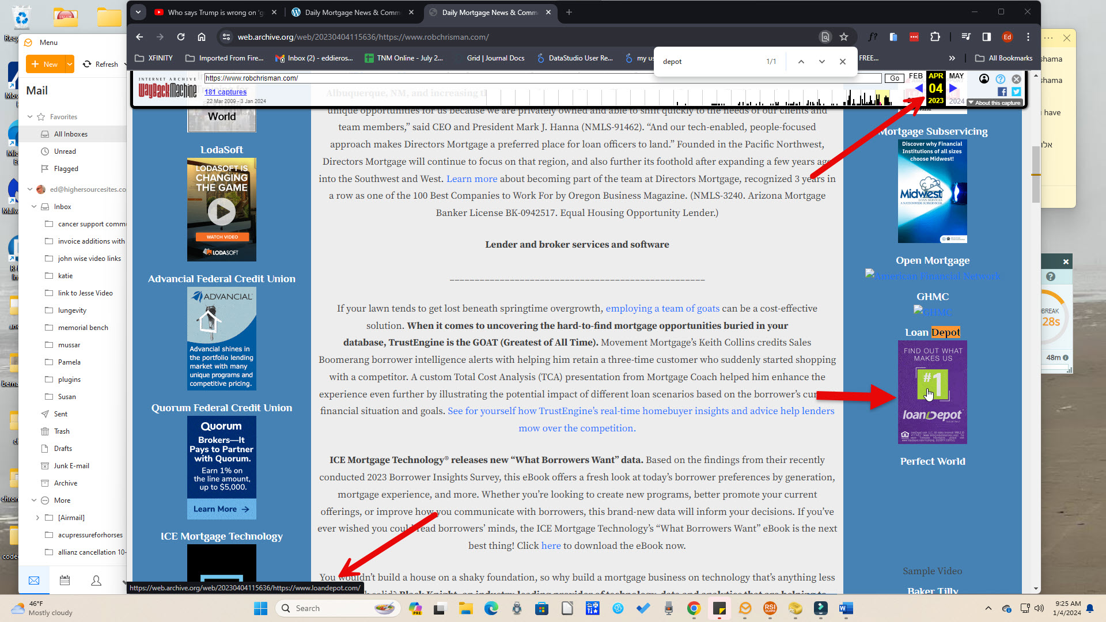Viewport: 1106px width, 622px height.
Task: Open Wayback Machine user account icon
Action: coord(984,79)
